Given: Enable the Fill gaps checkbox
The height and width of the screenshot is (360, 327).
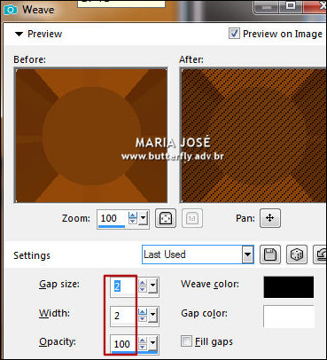Looking at the screenshot, I should [186, 341].
